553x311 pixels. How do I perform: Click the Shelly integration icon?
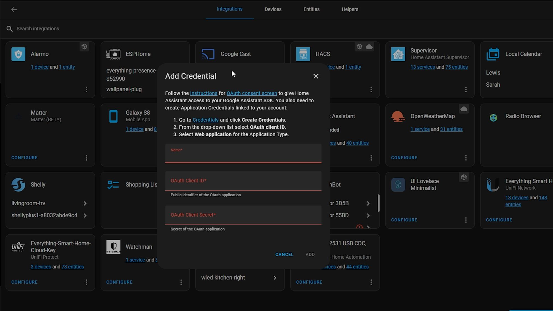click(18, 184)
